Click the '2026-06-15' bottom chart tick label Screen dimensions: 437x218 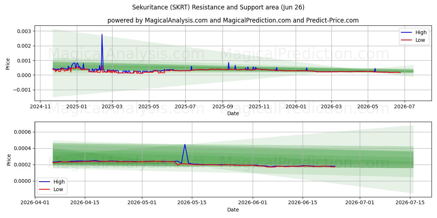[303, 203]
